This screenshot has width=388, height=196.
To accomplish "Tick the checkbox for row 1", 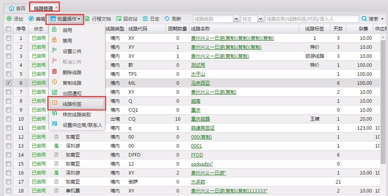I will pyautogui.click(x=8, y=38).
